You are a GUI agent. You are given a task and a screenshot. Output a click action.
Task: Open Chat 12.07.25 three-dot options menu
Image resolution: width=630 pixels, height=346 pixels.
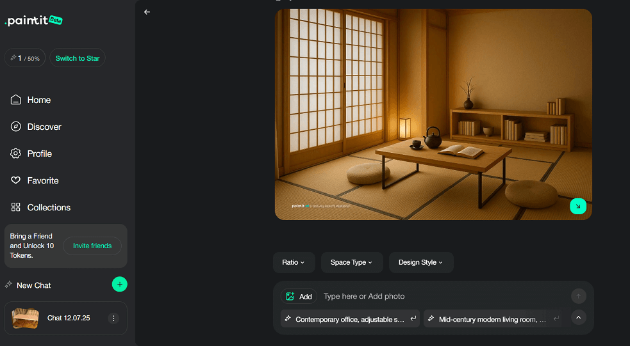coord(113,318)
